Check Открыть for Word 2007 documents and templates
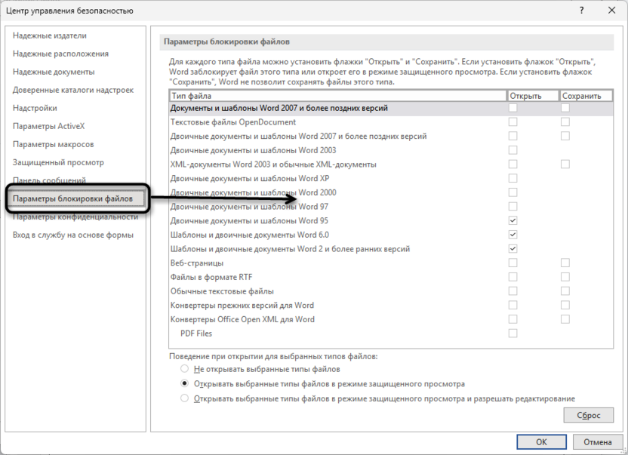The image size is (628, 455). [x=513, y=108]
